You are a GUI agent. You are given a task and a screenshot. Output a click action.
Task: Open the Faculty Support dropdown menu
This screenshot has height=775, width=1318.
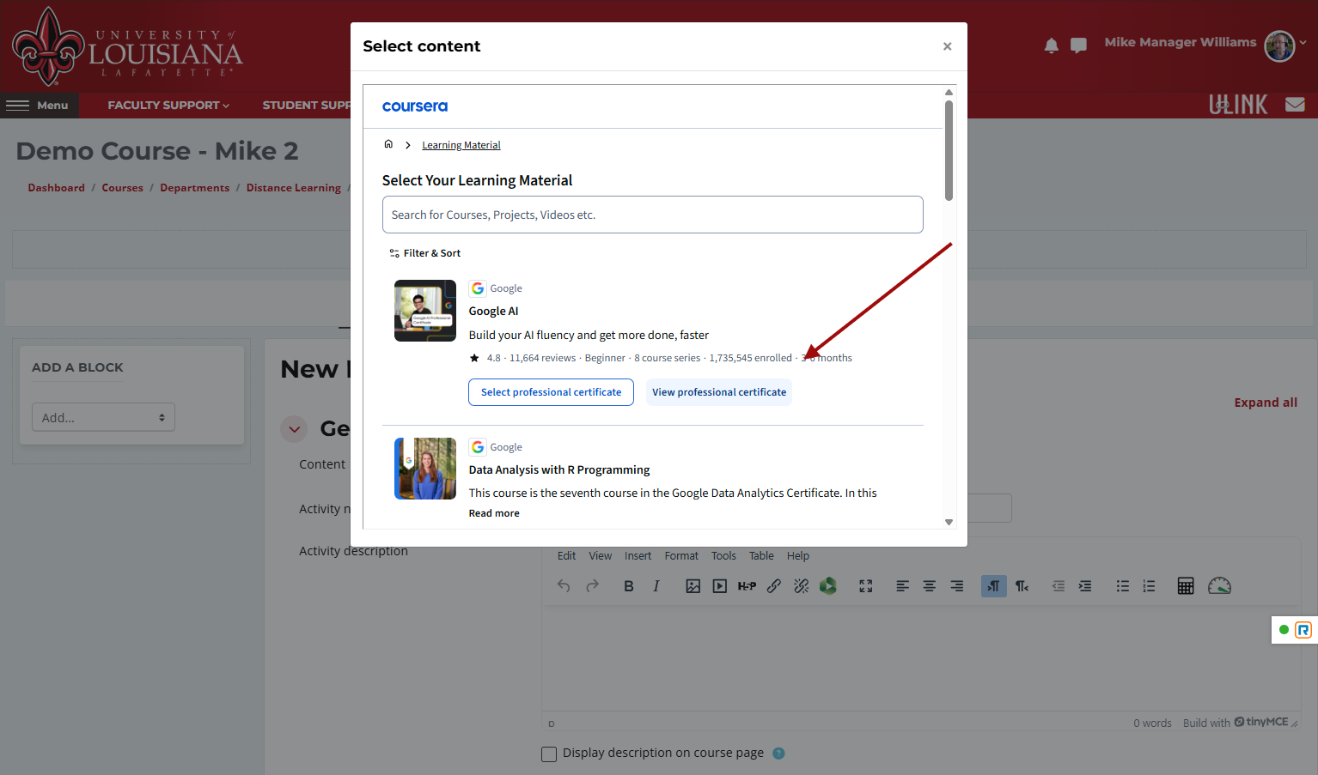tap(168, 106)
